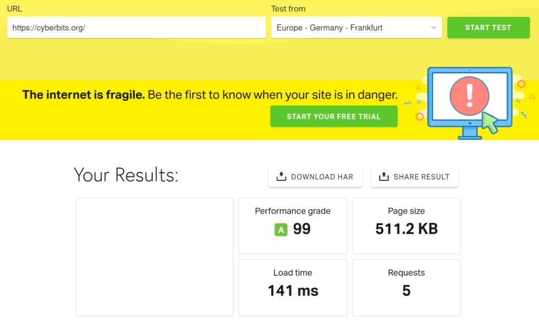Click the green A grade badge
Screen dimensions: 539x323
coord(281,229)
